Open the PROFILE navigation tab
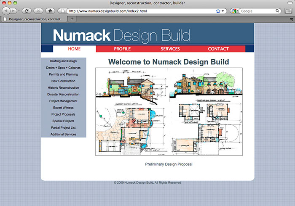The height and width of the screenshot is (206, 295). point(122,49)
